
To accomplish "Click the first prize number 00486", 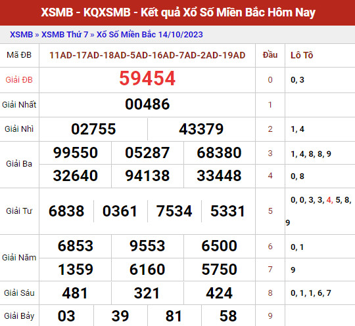I will coord(147,104).
